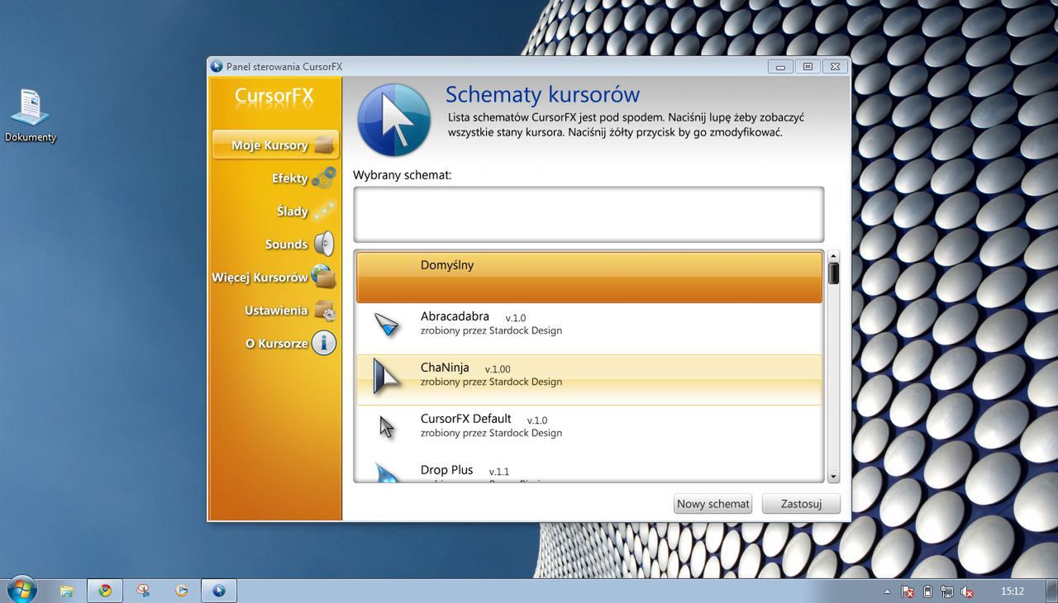The height and width of the screenshot is (603, 1058).
Task: Click the battery tray icon
Action: pyautogui.click(x=927, y=591)
